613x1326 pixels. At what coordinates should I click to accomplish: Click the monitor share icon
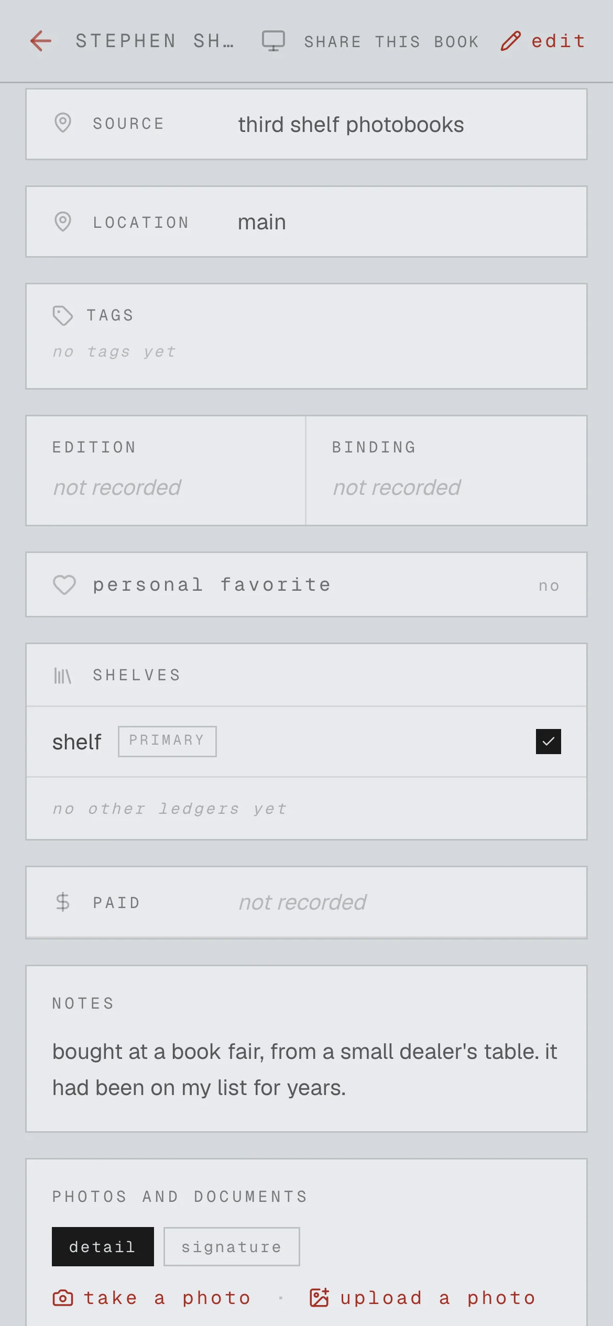pyautogui.click(x=273, y=41)
